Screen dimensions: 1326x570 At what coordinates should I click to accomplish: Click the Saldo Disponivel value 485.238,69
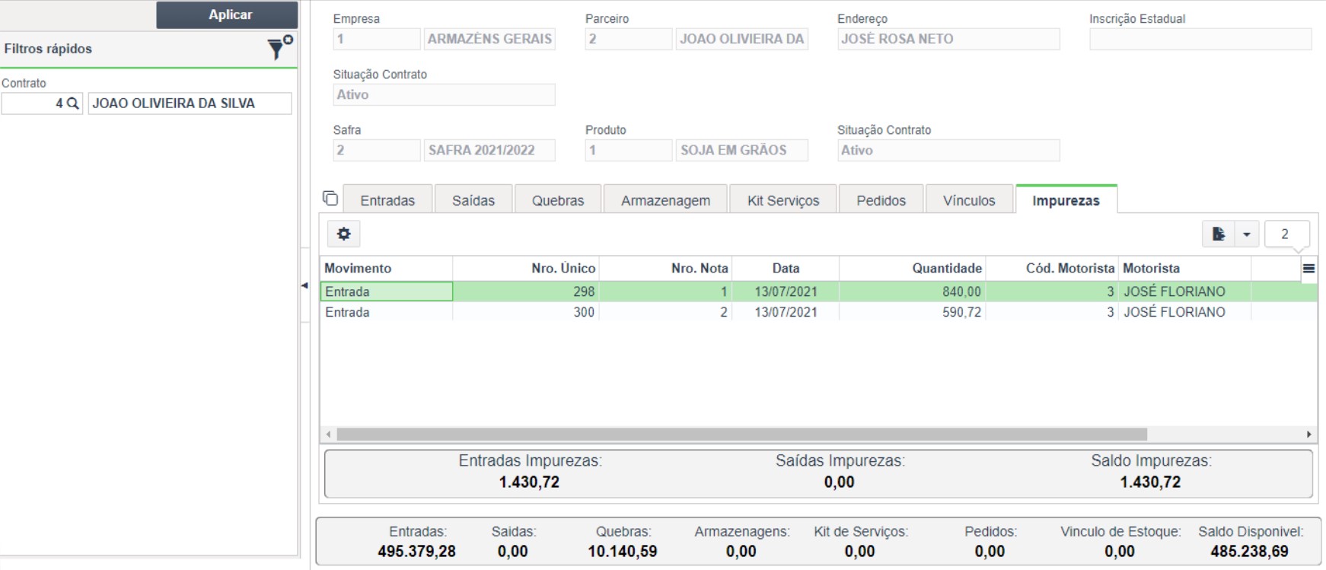tap(1249, 551)
